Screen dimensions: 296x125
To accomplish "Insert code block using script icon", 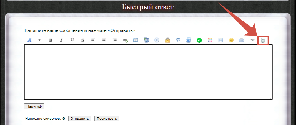I will pyautogui.click(x=189, y=40).
